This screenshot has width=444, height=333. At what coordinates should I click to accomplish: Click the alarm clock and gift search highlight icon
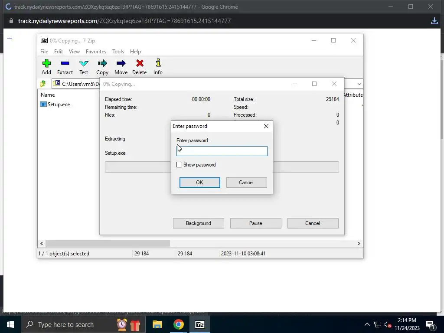[128, 324]
